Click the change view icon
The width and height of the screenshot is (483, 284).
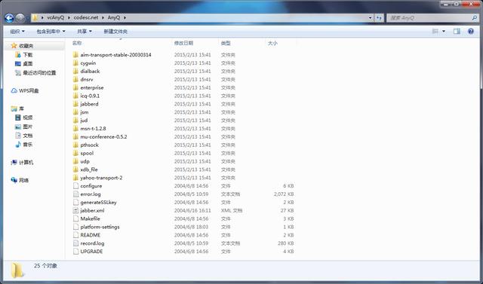click(435, 31)
